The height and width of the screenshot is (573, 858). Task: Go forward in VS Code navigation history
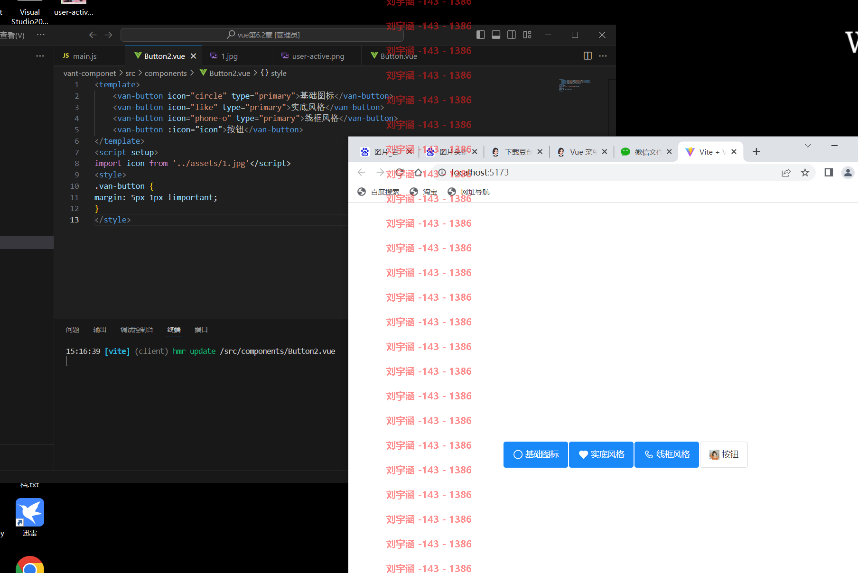click(109, 35)
